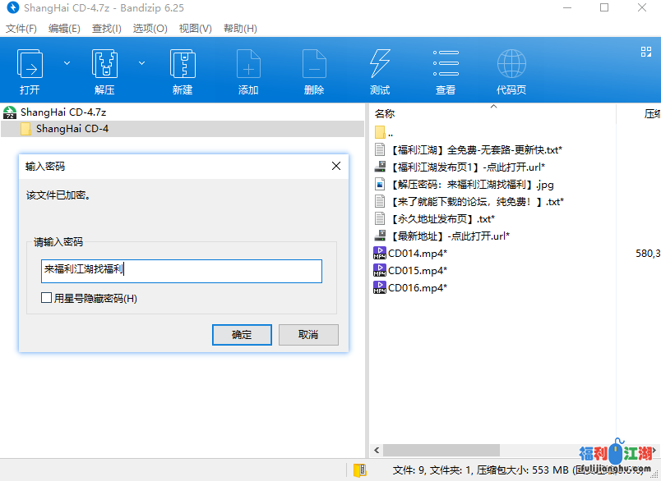The width and height of the screenshot is (661, 481).
Task: Enable hide password with asterisks checkbox
Action: point(47,299)
